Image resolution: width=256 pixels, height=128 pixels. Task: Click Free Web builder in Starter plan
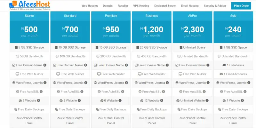click(31, 74)
